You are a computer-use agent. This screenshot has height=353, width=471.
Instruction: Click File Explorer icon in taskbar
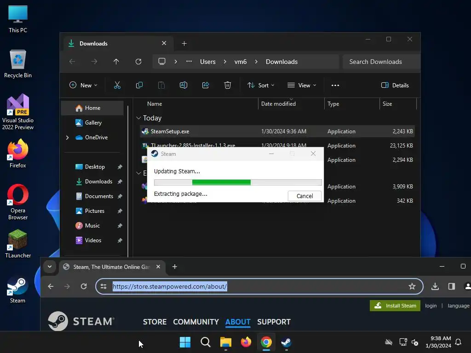pyautogui.click(x=225, y=342)
